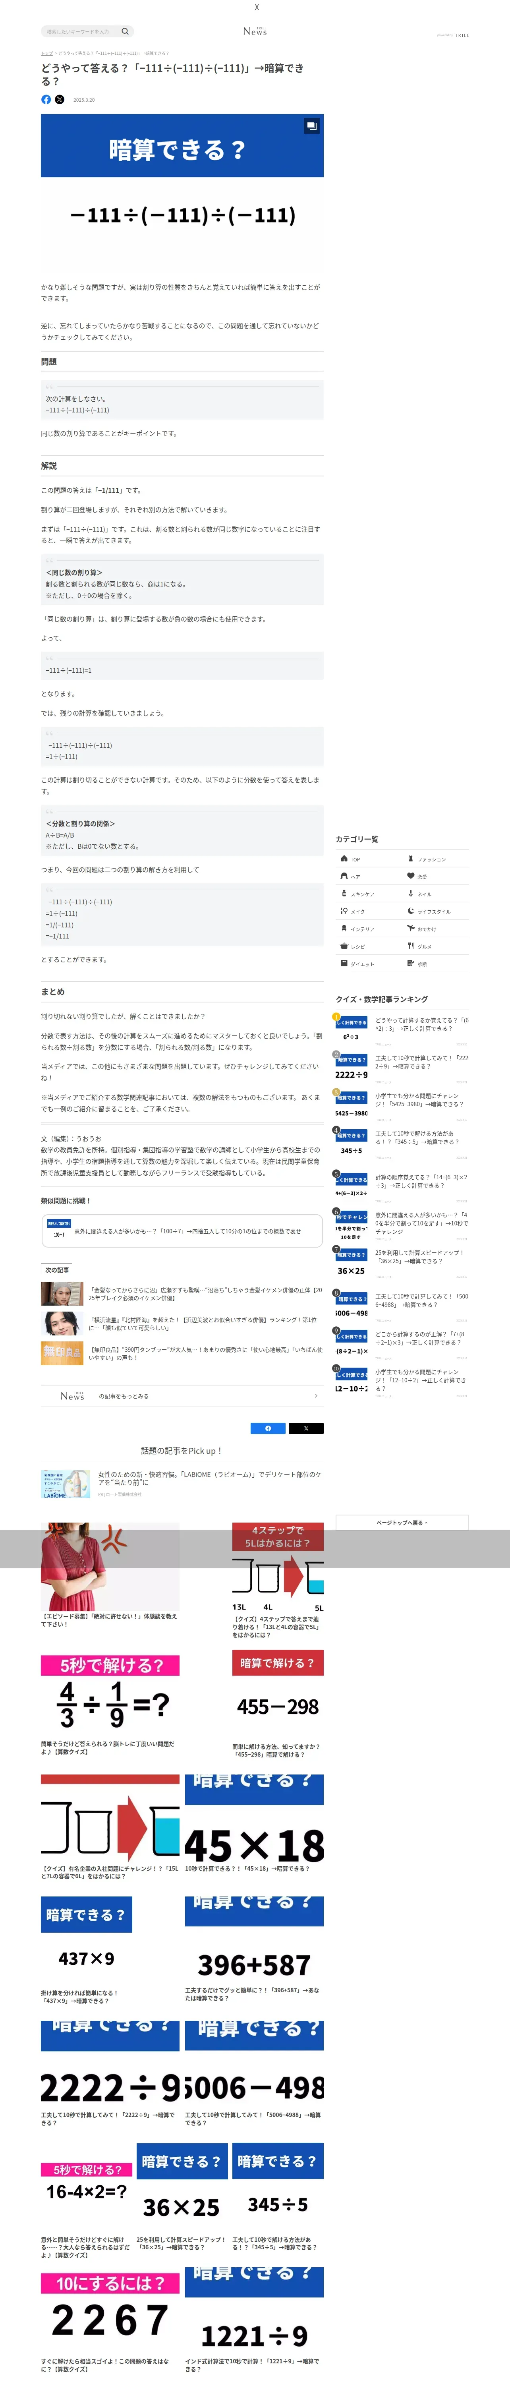Click the レシピ pot icon
This screenshot has height=2384, width=510.
click(344, 946)
